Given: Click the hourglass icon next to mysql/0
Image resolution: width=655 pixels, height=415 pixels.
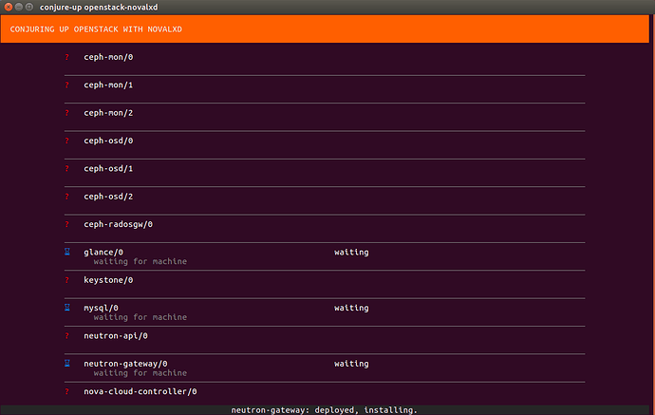Looking at the screenshot, I should [66, 308].
